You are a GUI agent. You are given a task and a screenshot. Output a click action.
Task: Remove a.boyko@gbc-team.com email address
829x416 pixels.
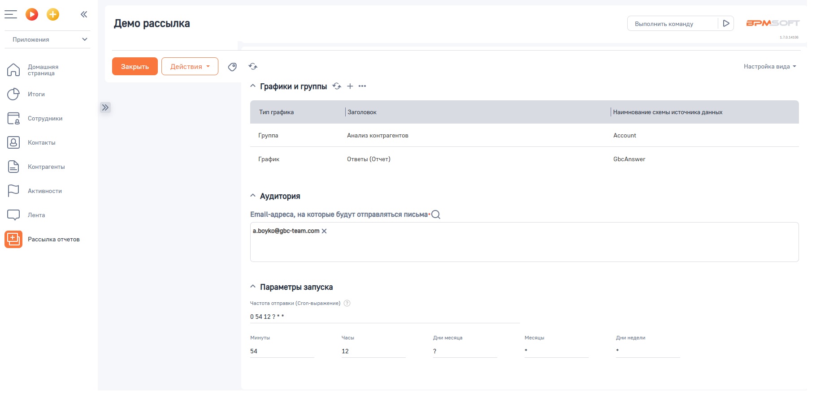(324, 231)
